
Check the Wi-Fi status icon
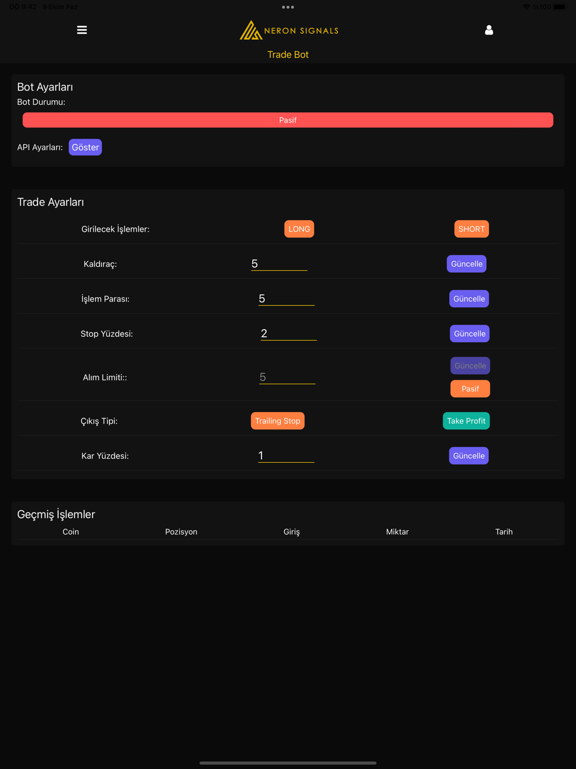[x=526, y=7]
